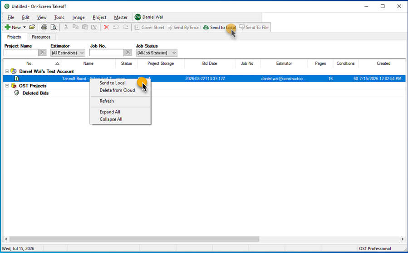Select the OST Projects folder
408x253 pixels.
[33, 86]
